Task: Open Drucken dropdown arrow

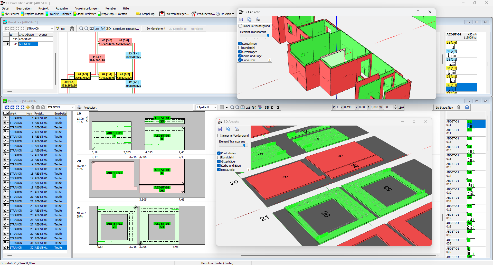Action: point(233,14)
